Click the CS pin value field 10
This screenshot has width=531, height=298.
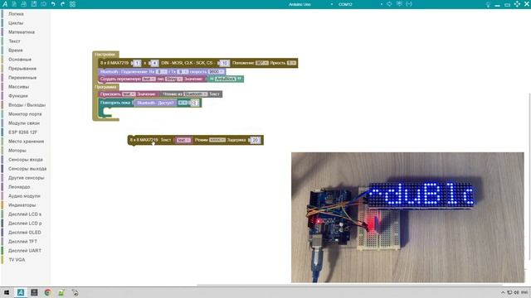point(224,63)
